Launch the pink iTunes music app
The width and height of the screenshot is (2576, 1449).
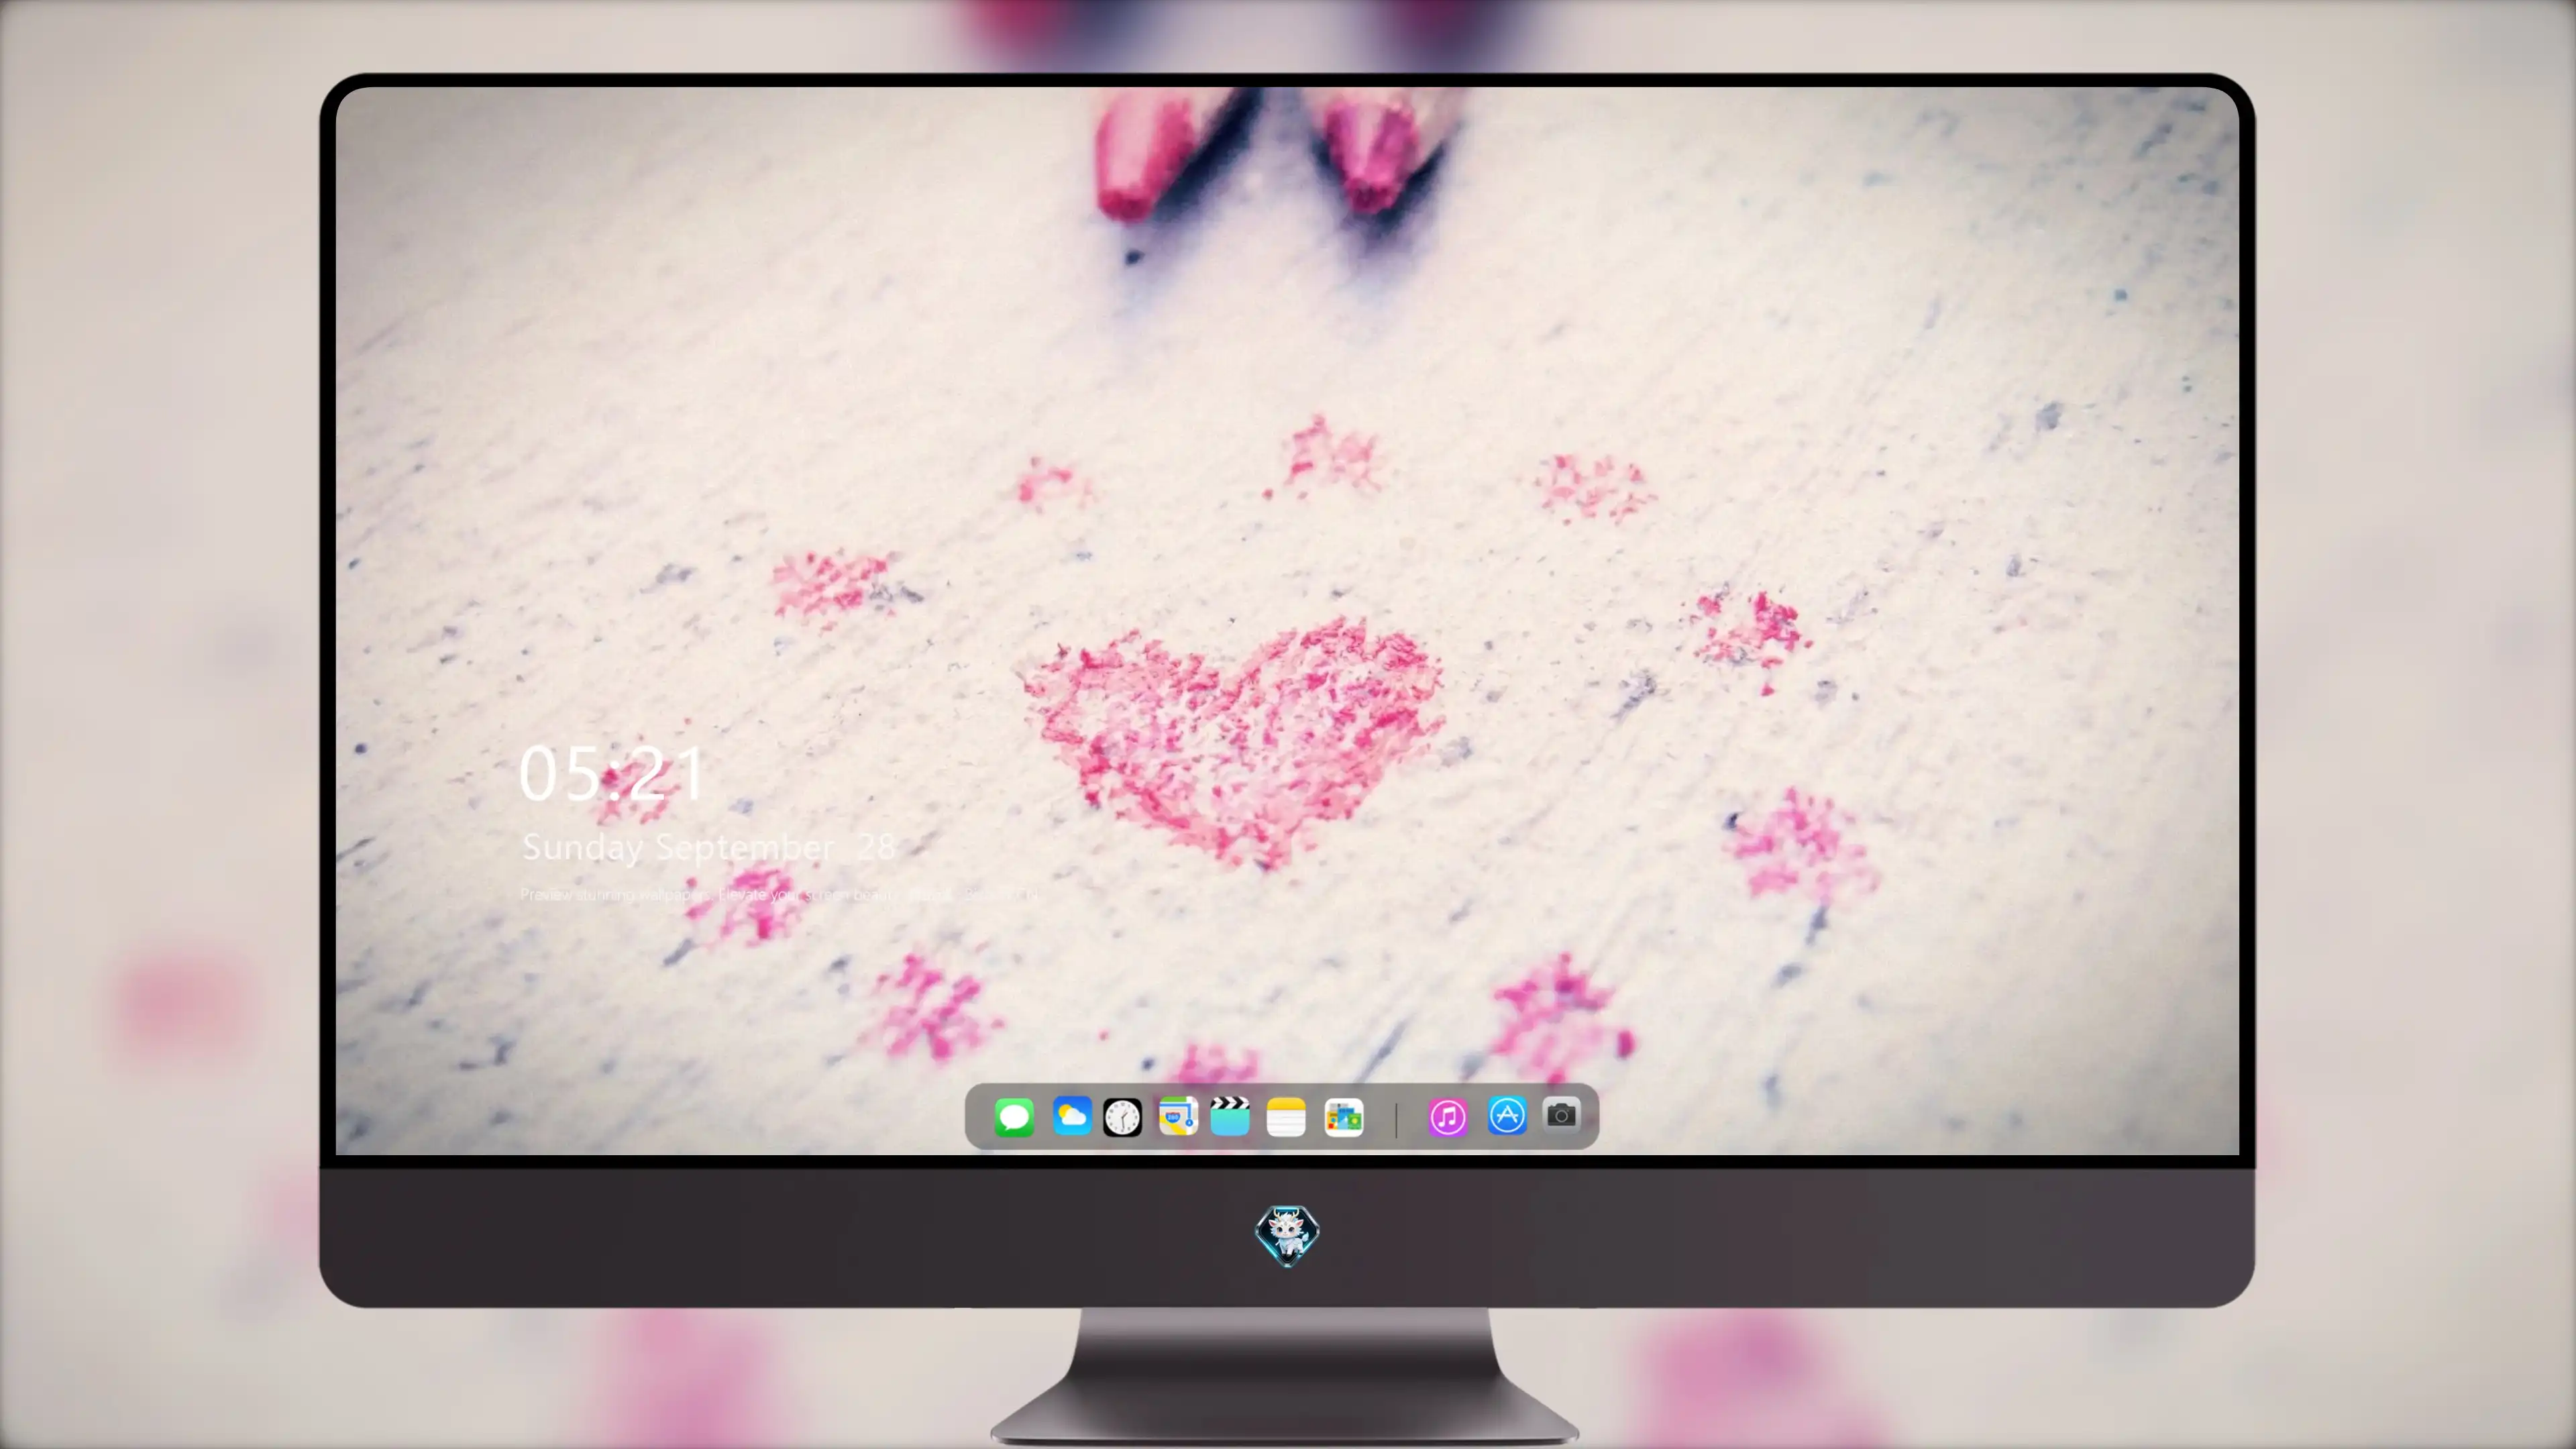coord(1447,1117)
